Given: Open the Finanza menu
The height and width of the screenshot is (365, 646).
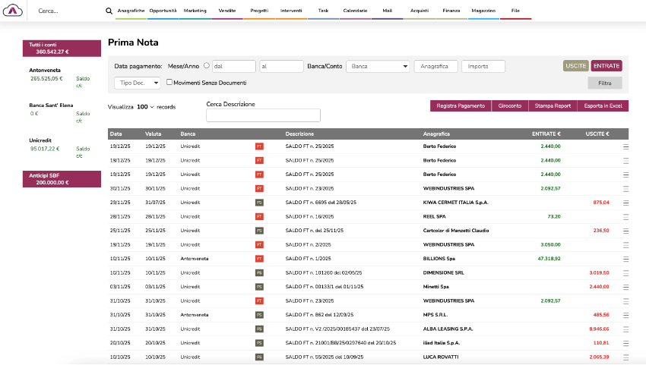Looking at the screenshot, I should [x=451, y=11].
